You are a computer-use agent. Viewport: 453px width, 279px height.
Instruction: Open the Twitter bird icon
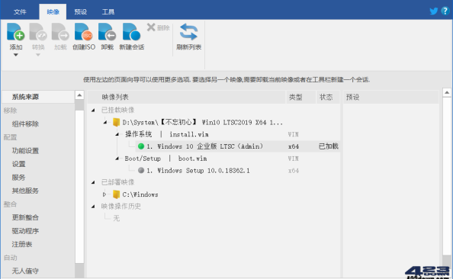(x=433, y=11)
